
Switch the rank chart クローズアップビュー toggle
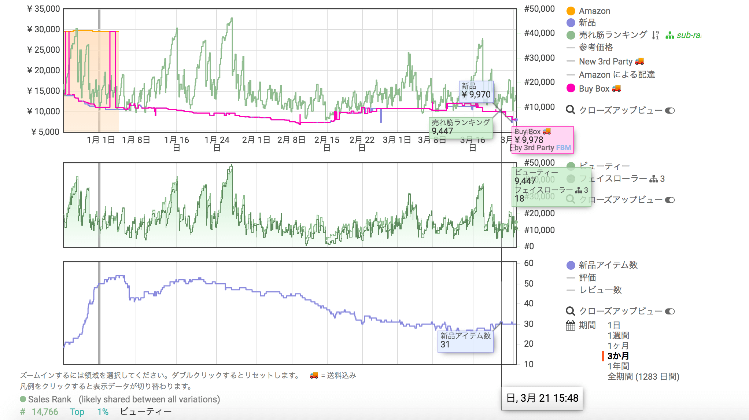click(x=670, y=200)
